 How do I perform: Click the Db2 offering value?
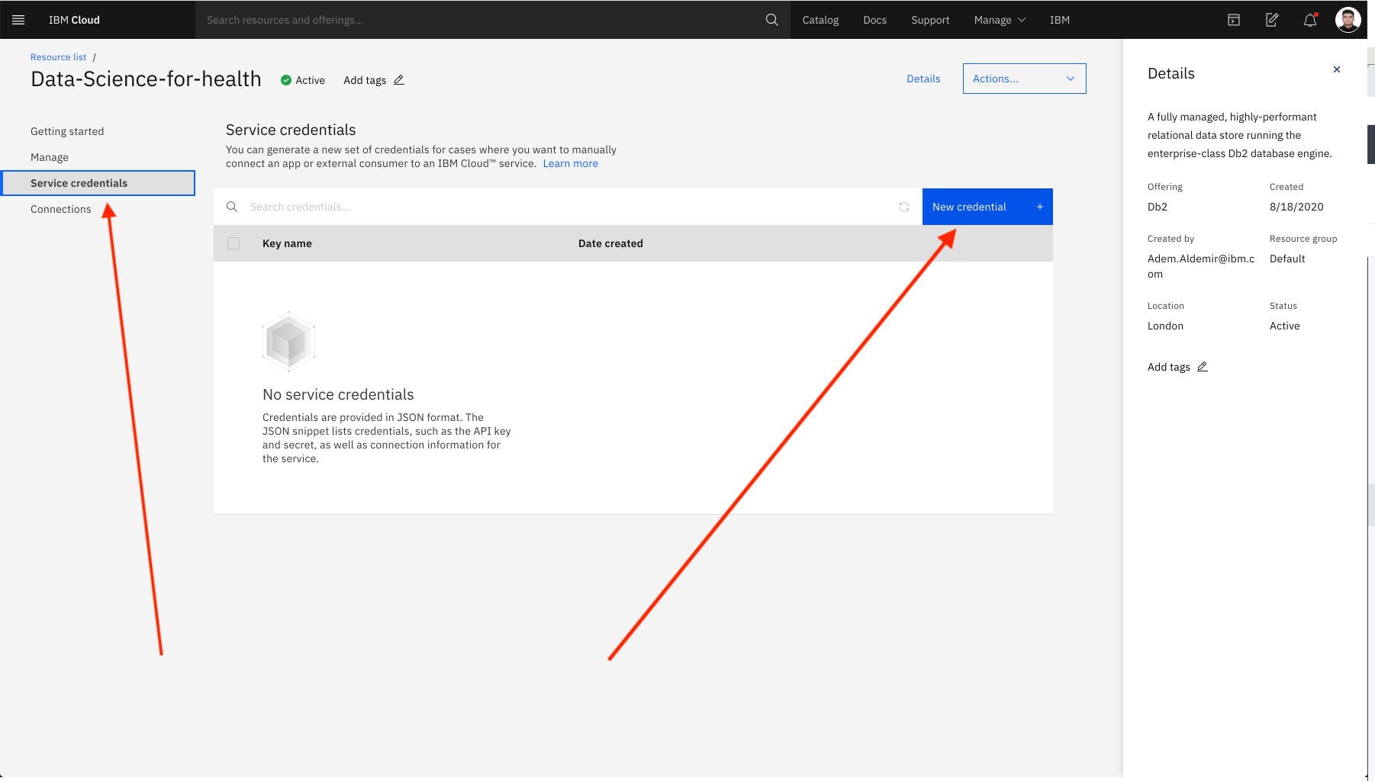[1158, 207]
